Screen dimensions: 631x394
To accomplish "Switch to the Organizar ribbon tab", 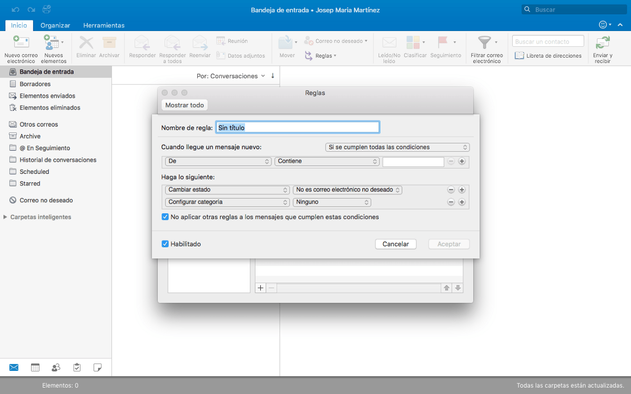I will (x=55, y=25).
